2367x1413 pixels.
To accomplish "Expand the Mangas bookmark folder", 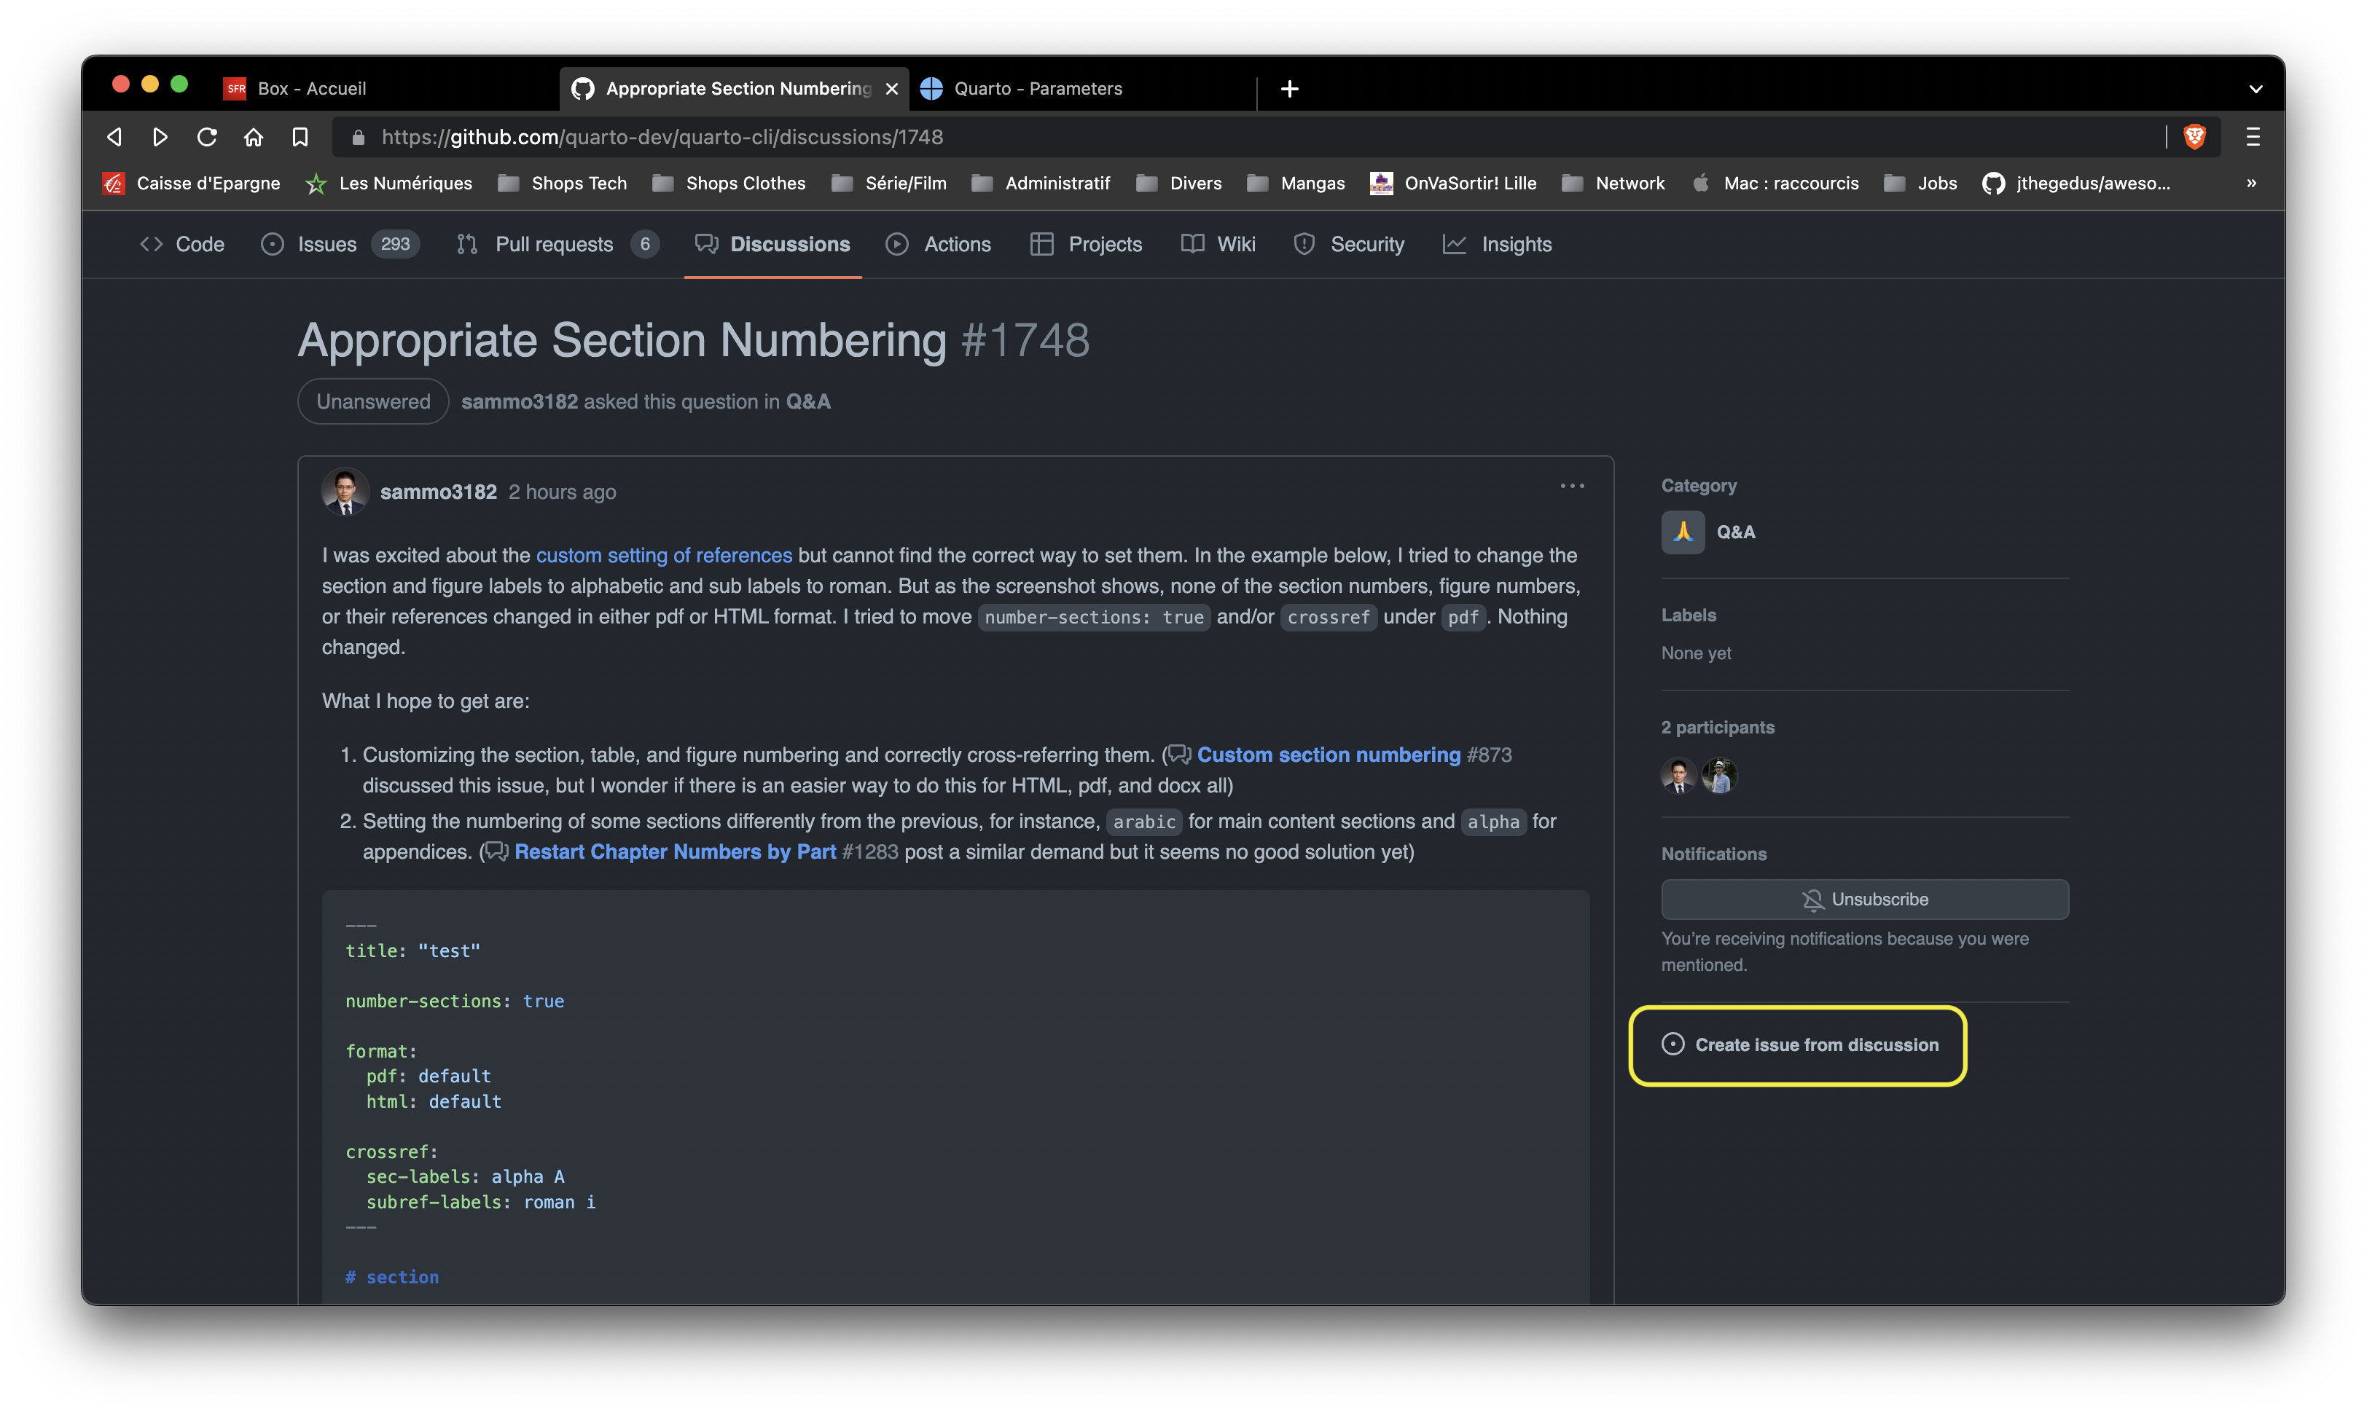I will click(1296, 183).
